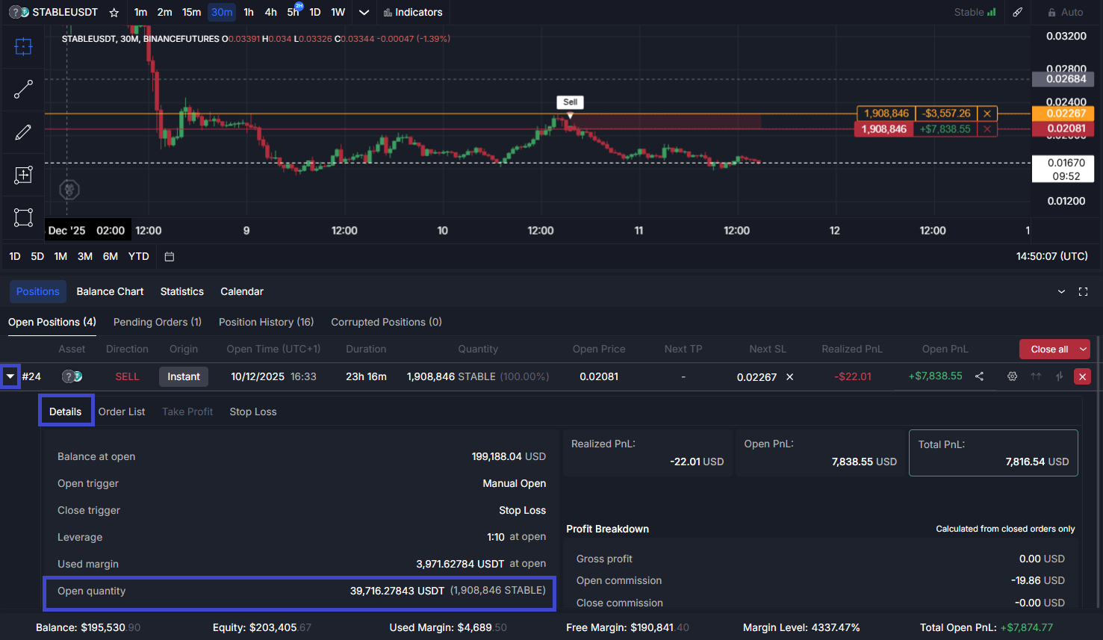Favorite STABLEUSDT with the star icon
This screenshot has height=640, width=1103.
click(114, 13)
